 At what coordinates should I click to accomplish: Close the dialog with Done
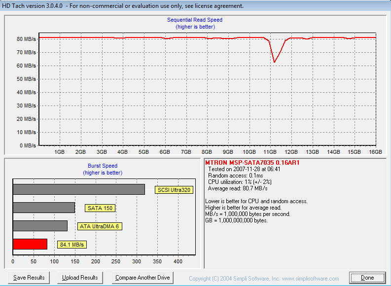click(367, 278)
